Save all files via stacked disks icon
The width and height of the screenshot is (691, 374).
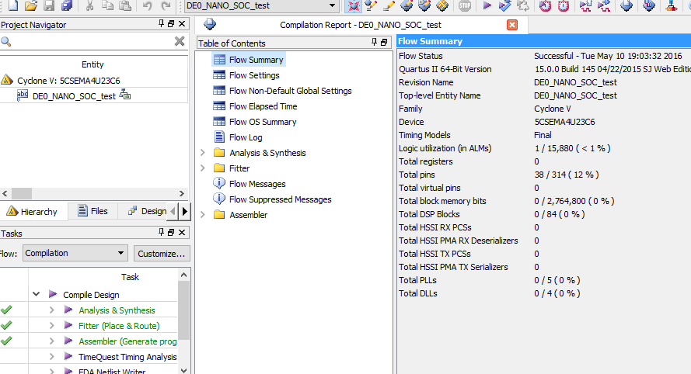tap(67, 5)
